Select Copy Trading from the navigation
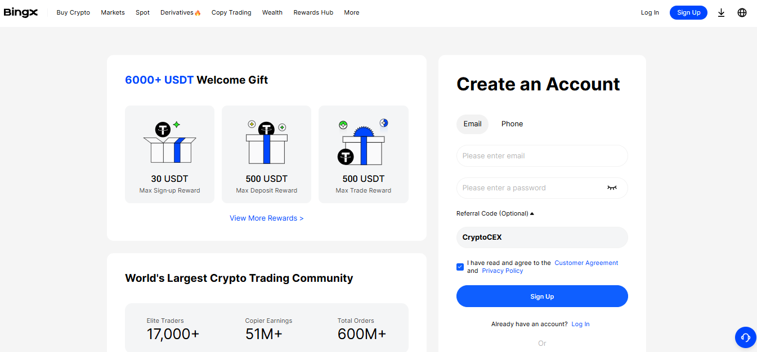This screenshot has height=352, width=757. (x=231, y=12)
